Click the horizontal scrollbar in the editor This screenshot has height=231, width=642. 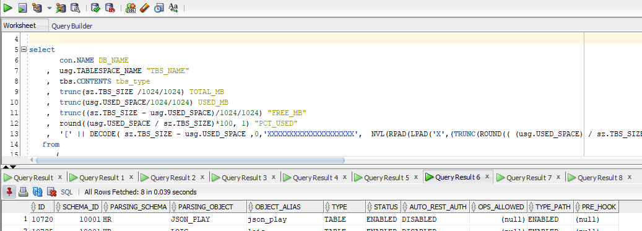click(191, 160)
